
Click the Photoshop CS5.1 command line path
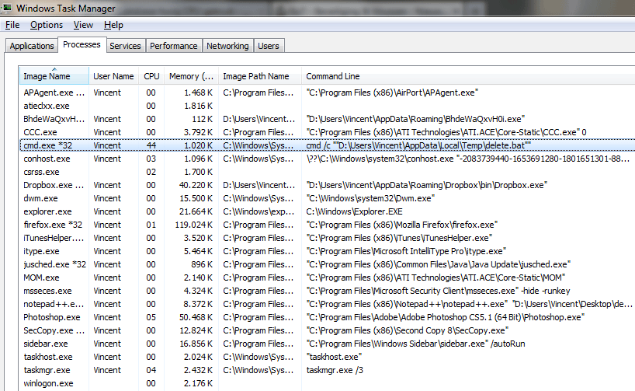tap(446, 317)
